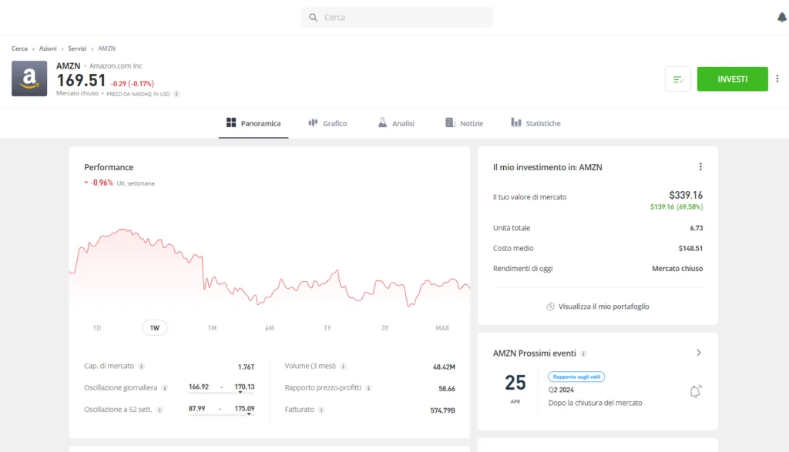This screenshot has height=452, width=789.
Task: Click the search magnifier icon
Action: coord(313,18)
